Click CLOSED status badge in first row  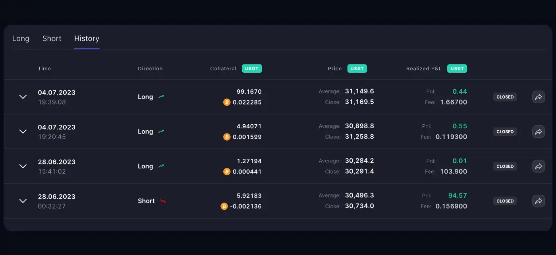pyautogui.click(x=505, y=97)
